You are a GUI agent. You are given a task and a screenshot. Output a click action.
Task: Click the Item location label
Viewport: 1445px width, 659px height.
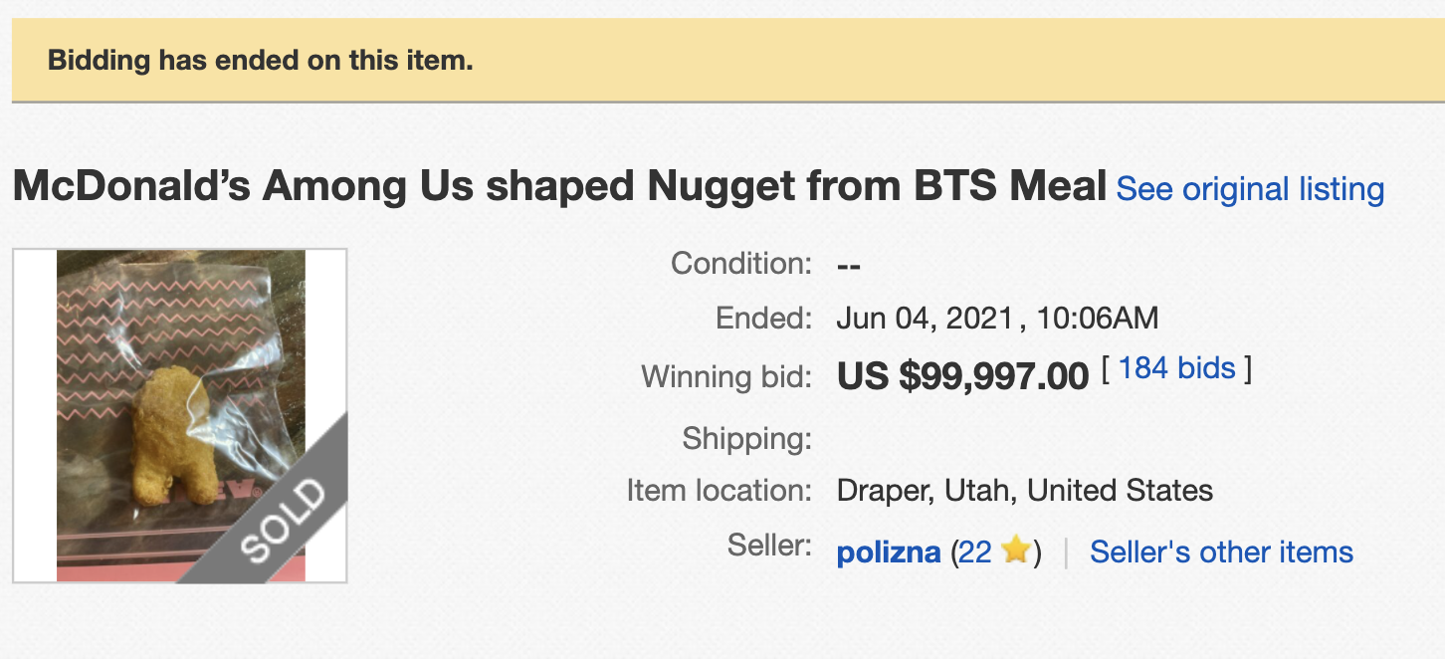720,491
